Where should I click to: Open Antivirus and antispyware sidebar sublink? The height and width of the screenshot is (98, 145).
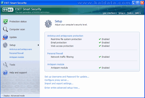[21, 49]
